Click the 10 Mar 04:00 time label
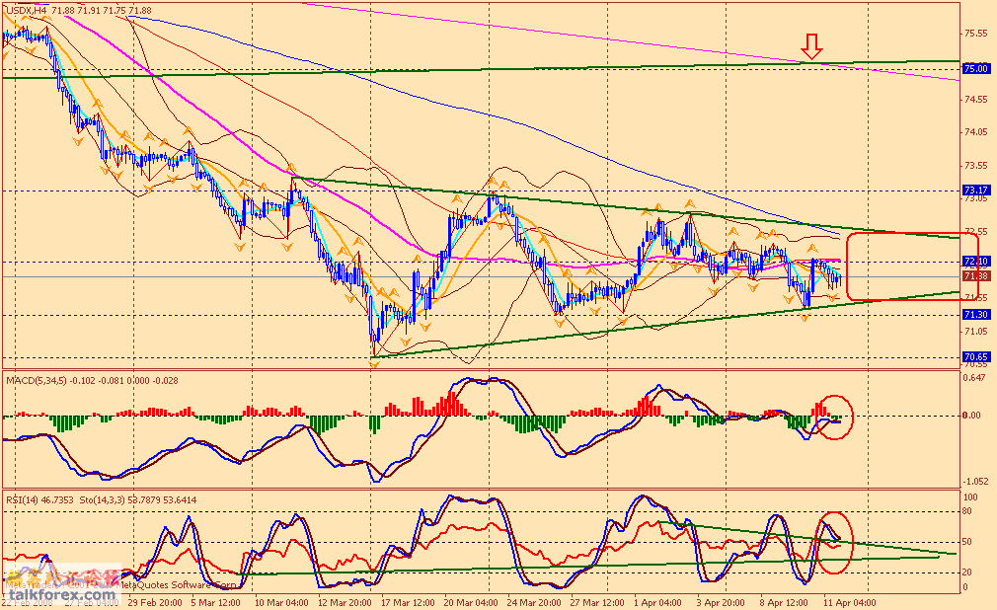The image size is (997, 610). pos(281,602)
